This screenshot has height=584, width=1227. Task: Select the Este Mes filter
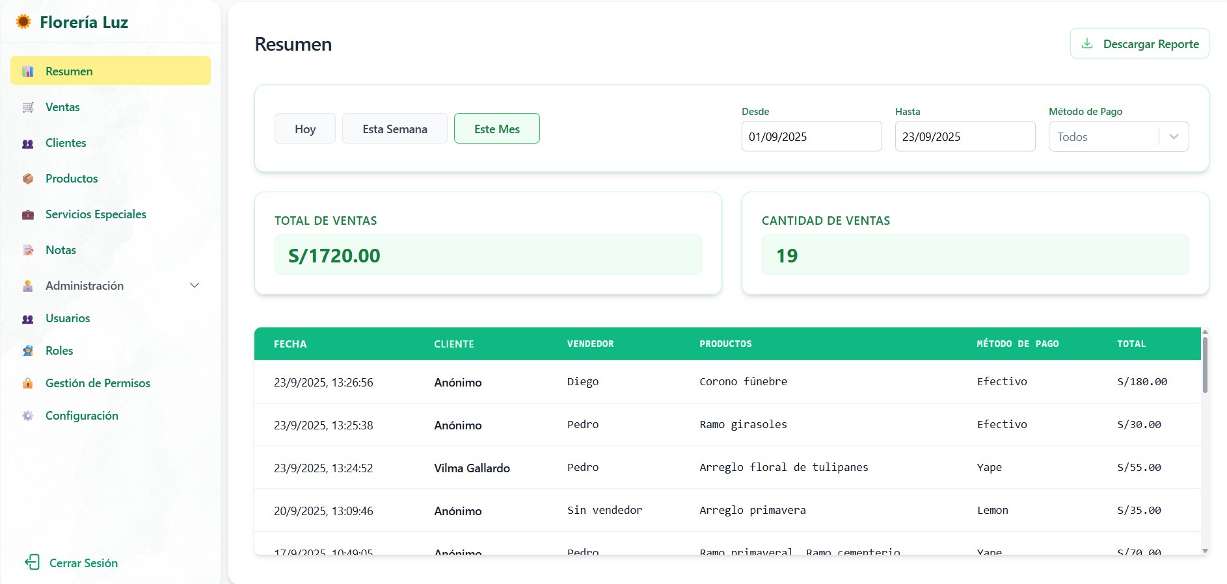tap(497, 129)
